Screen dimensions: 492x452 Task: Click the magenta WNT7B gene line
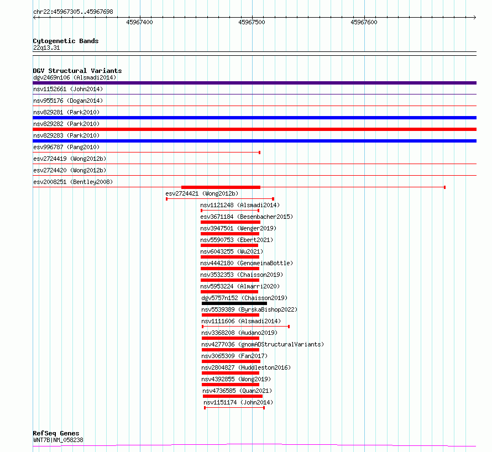[x=254, y=445]
